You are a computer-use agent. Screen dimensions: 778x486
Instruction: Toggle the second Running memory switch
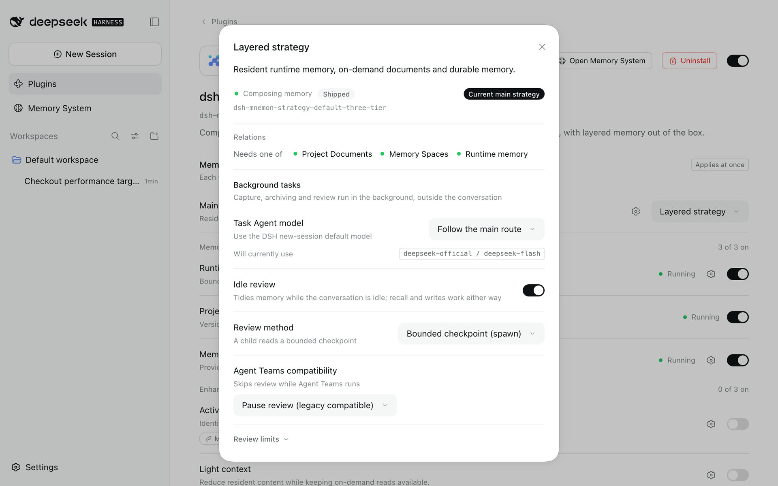point(737,317)
